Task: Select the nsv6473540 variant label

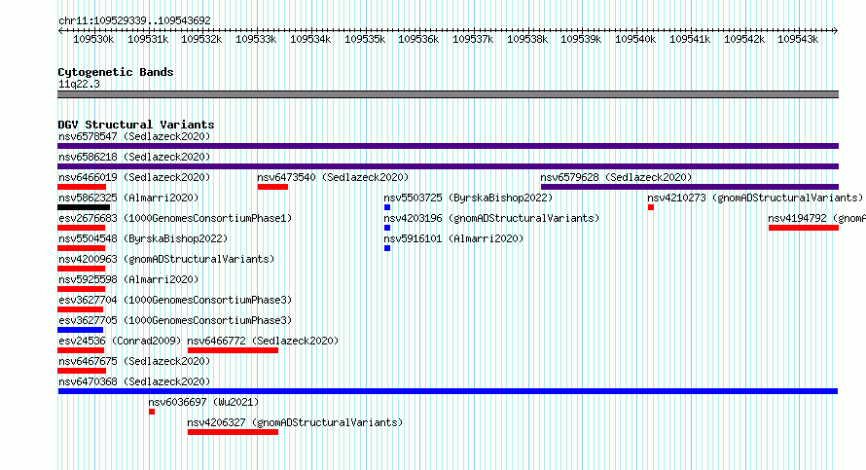Action: tap(333, 177)
